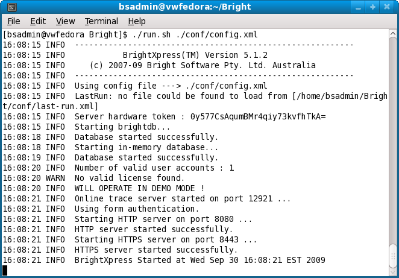The height and width of the screenshot is (278, 399).
Task: Click the blinking cursor block at bottom
Action: click(x=5, y=270)
